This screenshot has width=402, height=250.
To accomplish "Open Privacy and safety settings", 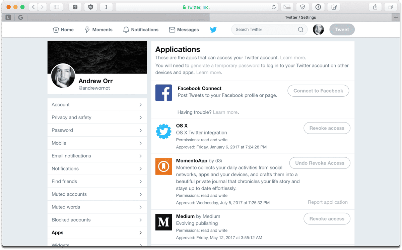I will pos(97,117).
